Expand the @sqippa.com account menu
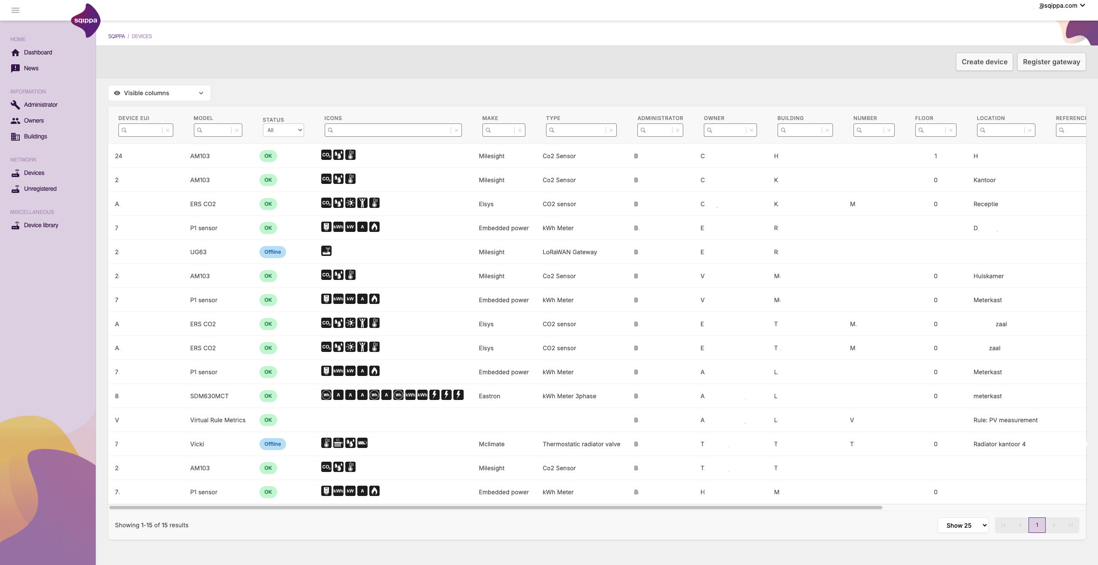1098x565 pixels. 1062,6
